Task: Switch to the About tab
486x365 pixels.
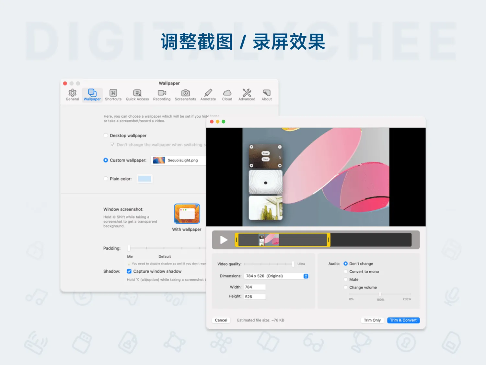Action: pos(266,94)
